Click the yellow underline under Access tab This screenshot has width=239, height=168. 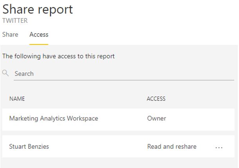point(39,44)
